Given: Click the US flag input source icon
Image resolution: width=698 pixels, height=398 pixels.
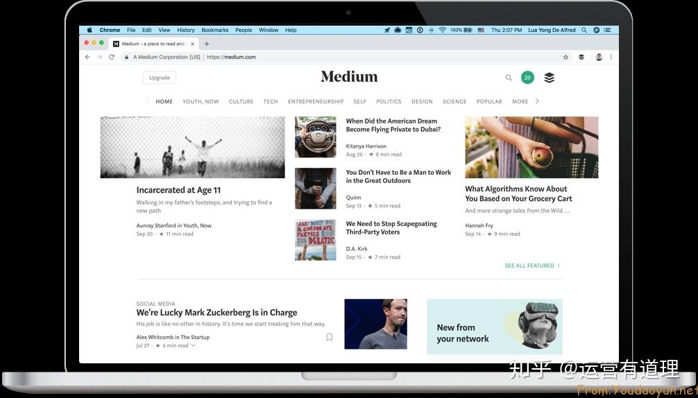Looking at the screenshot, I should click(481, 30).
